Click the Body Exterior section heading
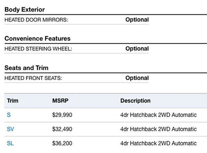Image resolution: width=207 pixels, height=153 pixels. pyautogui.click(x=24, y=10)
